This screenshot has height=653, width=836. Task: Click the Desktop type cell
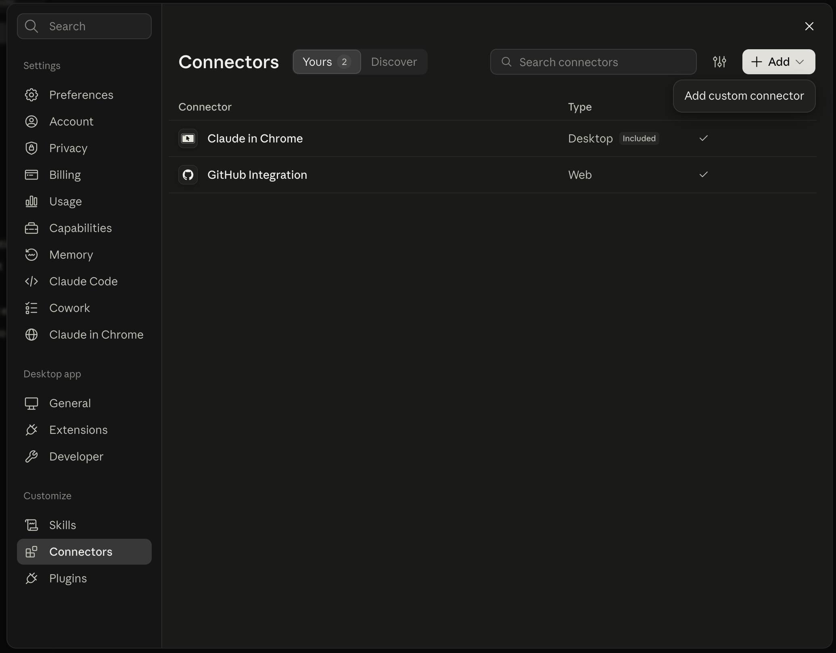click(x=590, y=138)
